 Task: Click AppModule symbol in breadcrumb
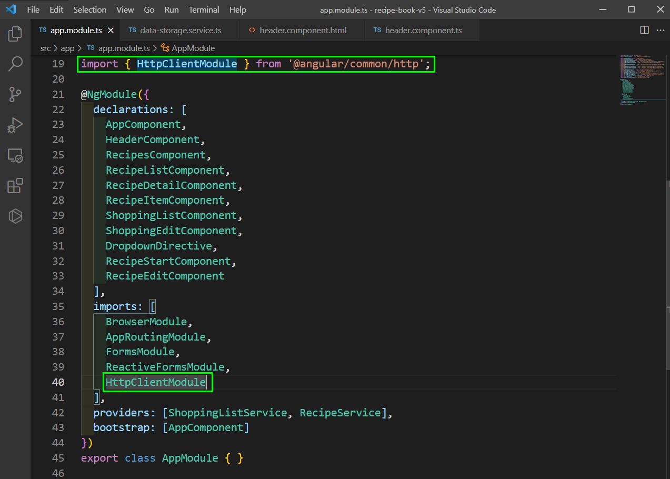pos(188,48)
